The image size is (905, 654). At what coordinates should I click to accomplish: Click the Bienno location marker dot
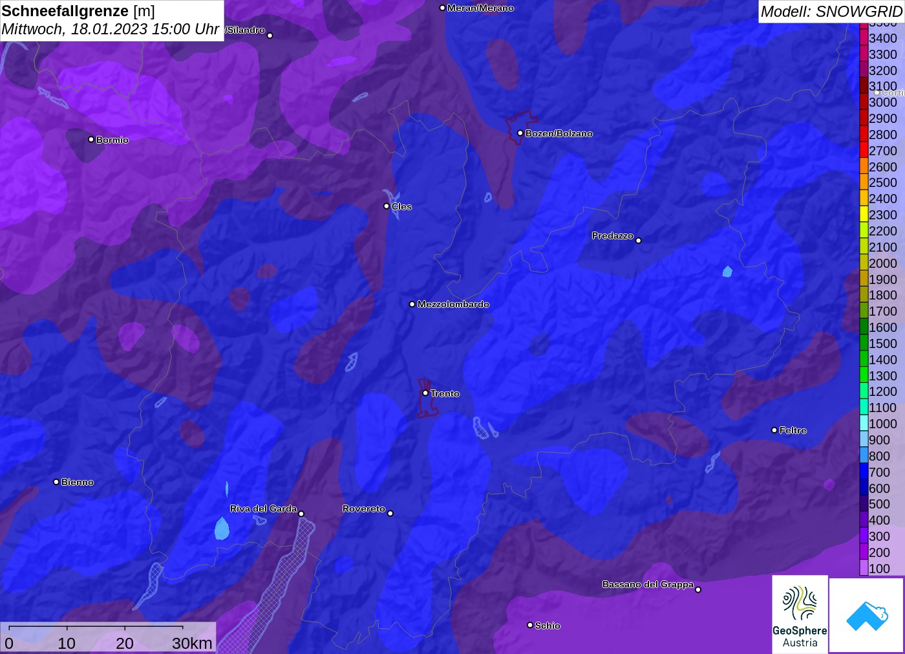tap(56, 481)
